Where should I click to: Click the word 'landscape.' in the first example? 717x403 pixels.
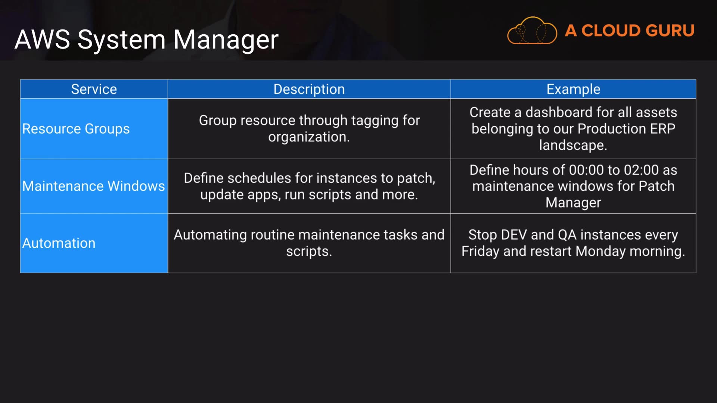tap(573, 145)
